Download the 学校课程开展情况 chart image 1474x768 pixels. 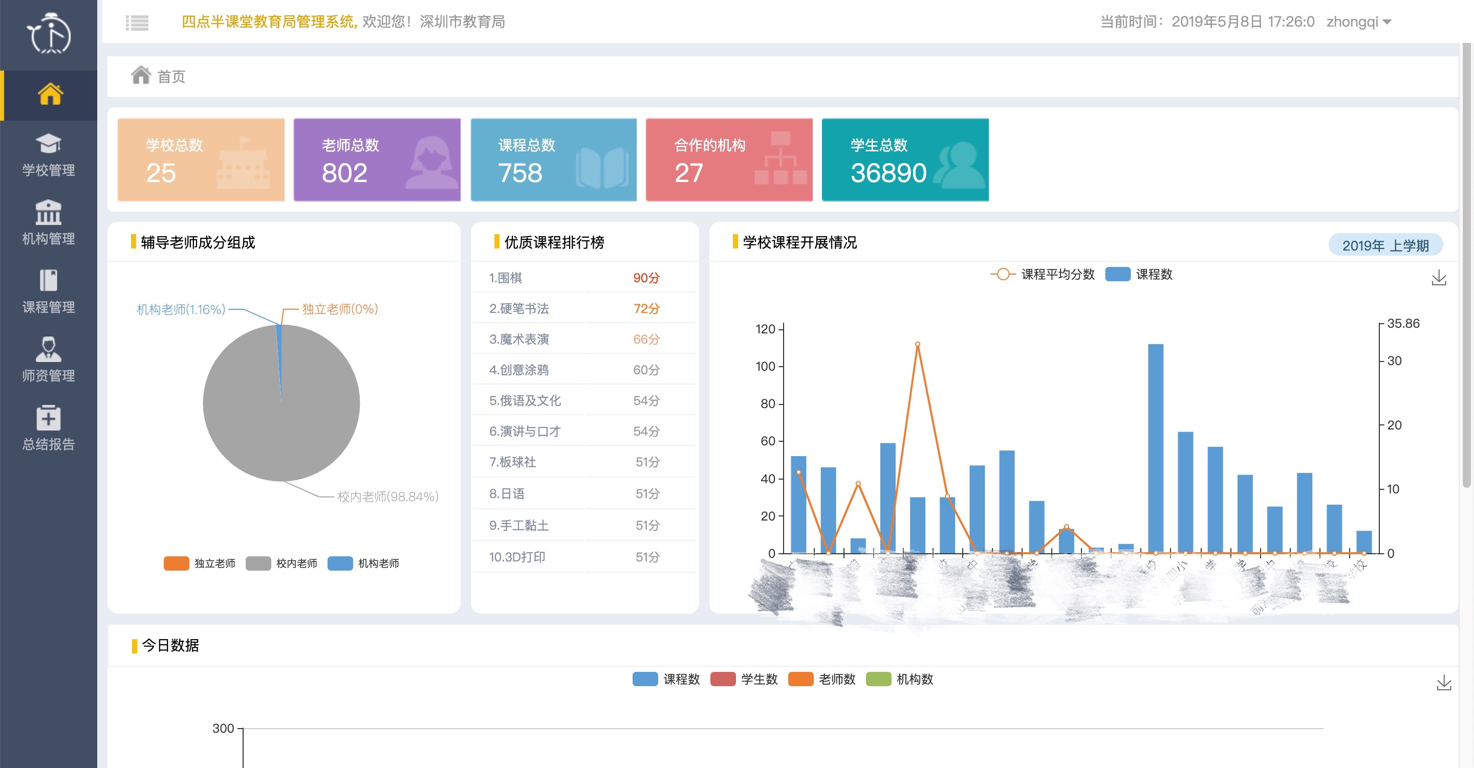pyautogui.click(x=1439, y=278)
